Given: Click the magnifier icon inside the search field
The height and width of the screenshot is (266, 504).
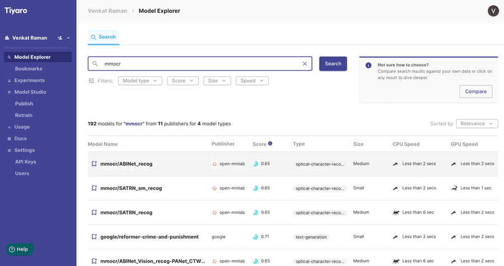Looking at the screenshot, I should (95, 64).
